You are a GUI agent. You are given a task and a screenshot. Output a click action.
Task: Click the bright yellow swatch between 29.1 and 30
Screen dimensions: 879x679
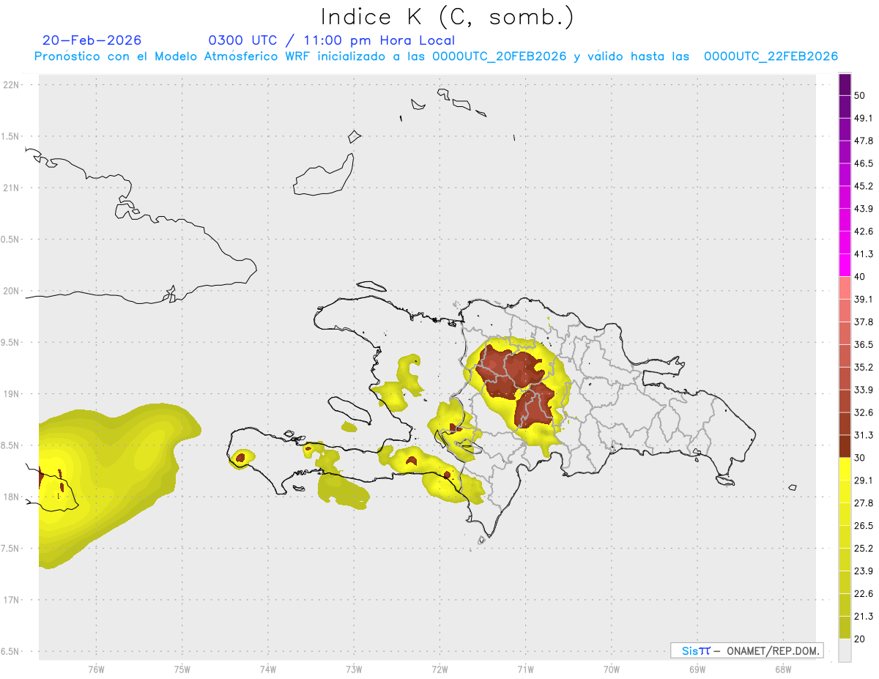(845, 469)
